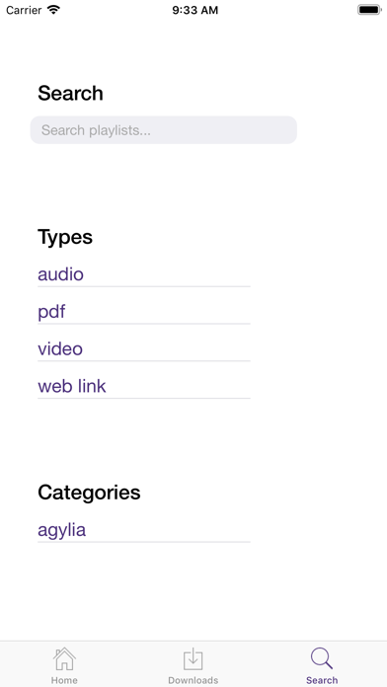The height and width of the screenshot is (687, 387).
Task: Click the Search page heading
Action: tap(70, 94)
